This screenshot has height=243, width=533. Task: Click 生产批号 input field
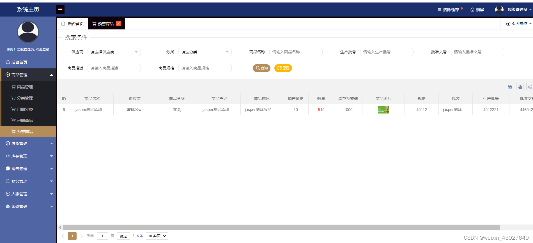tap(387, 52)
